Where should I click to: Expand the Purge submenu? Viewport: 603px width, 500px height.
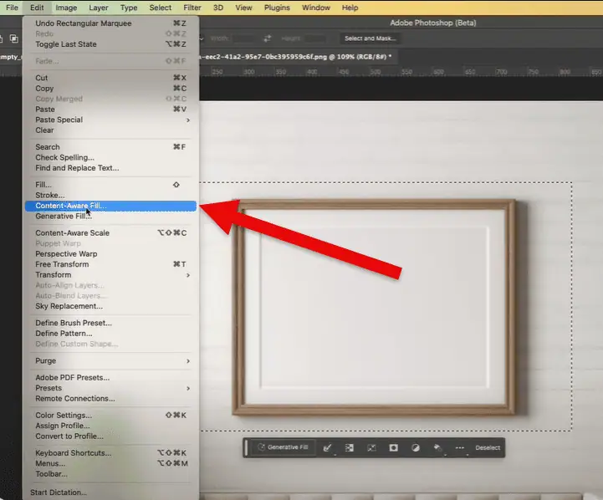(110, 361)
